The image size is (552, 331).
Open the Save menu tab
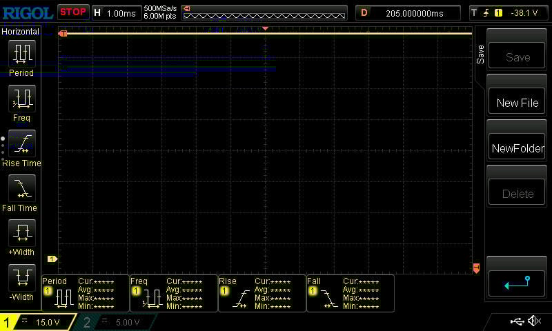tap(480, 55)
